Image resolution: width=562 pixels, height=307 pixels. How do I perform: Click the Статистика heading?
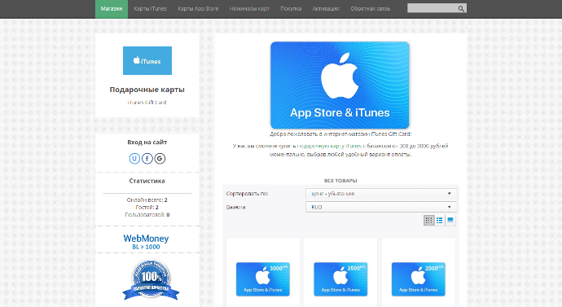147,181
